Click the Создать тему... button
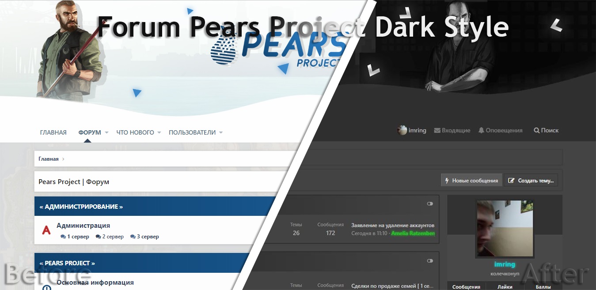 tap(531, 181)
